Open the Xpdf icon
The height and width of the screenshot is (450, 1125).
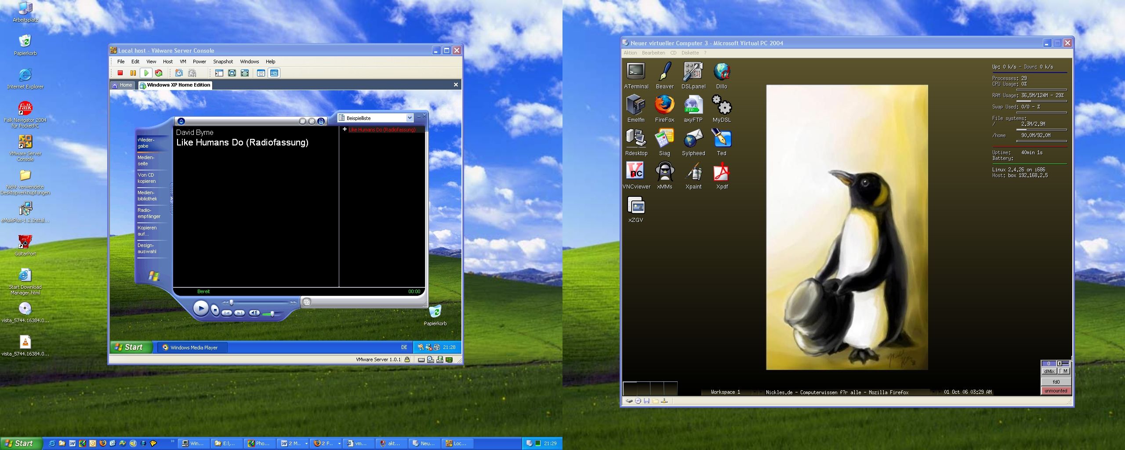(x=722, y=176)
